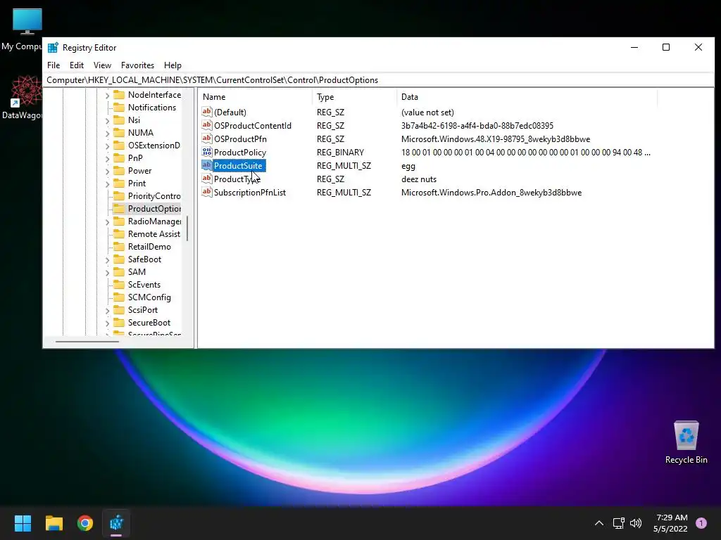The width and height of the screenshot is (721, 540).
Task: Open the View menu
Action: click(x=102, y=65)
